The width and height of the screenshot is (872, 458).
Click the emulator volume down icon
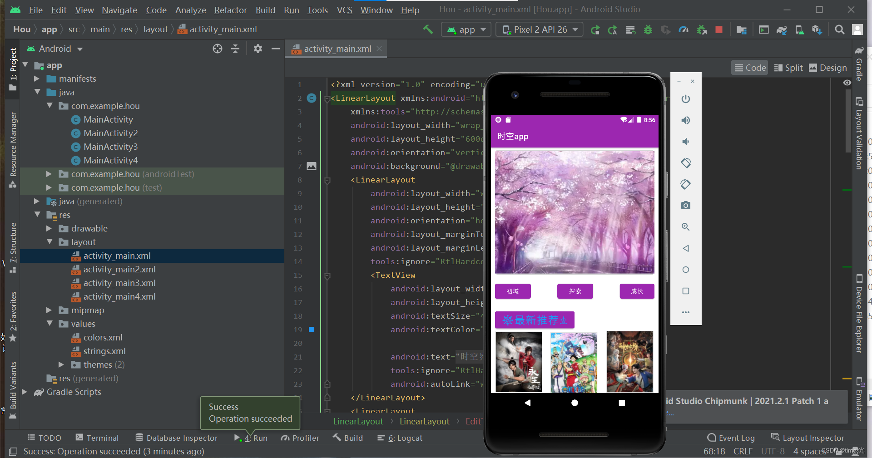click(686, 142)
